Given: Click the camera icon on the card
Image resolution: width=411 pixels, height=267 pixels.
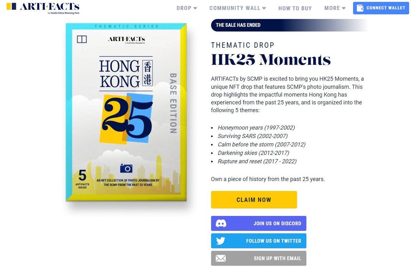Looking at the screenshot, I should click(126, 168).
